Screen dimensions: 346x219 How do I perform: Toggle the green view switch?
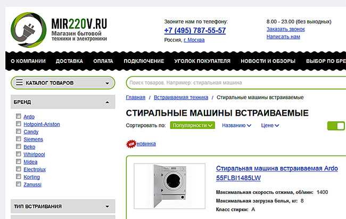tap(336, 126)
